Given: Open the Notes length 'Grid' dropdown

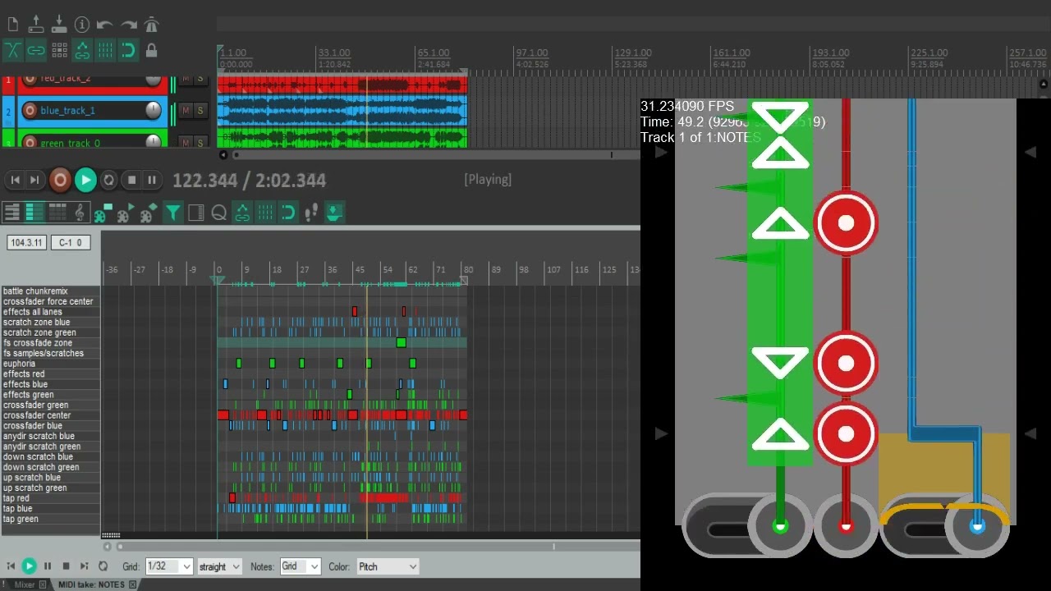Looking at the screenshot, I should point(300,566).
